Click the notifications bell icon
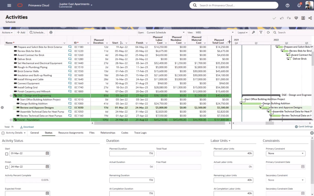314x196 pixels. pos(299,5)
